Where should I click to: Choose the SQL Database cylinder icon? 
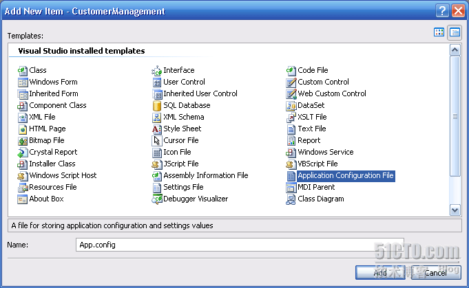point(157,106)
